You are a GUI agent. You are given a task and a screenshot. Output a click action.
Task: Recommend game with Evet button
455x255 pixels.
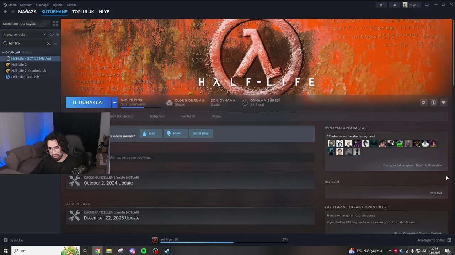(151, 134)
